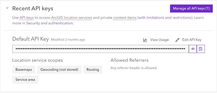
Task: Open ArcGIS location services link
Action: click(x=72, y=18)
